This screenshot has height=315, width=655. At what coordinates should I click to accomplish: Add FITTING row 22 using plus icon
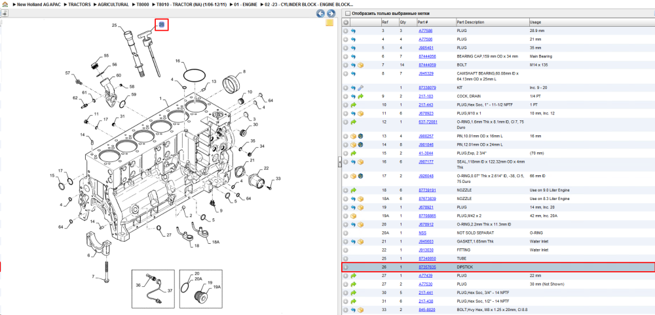[x=345, y=250]
